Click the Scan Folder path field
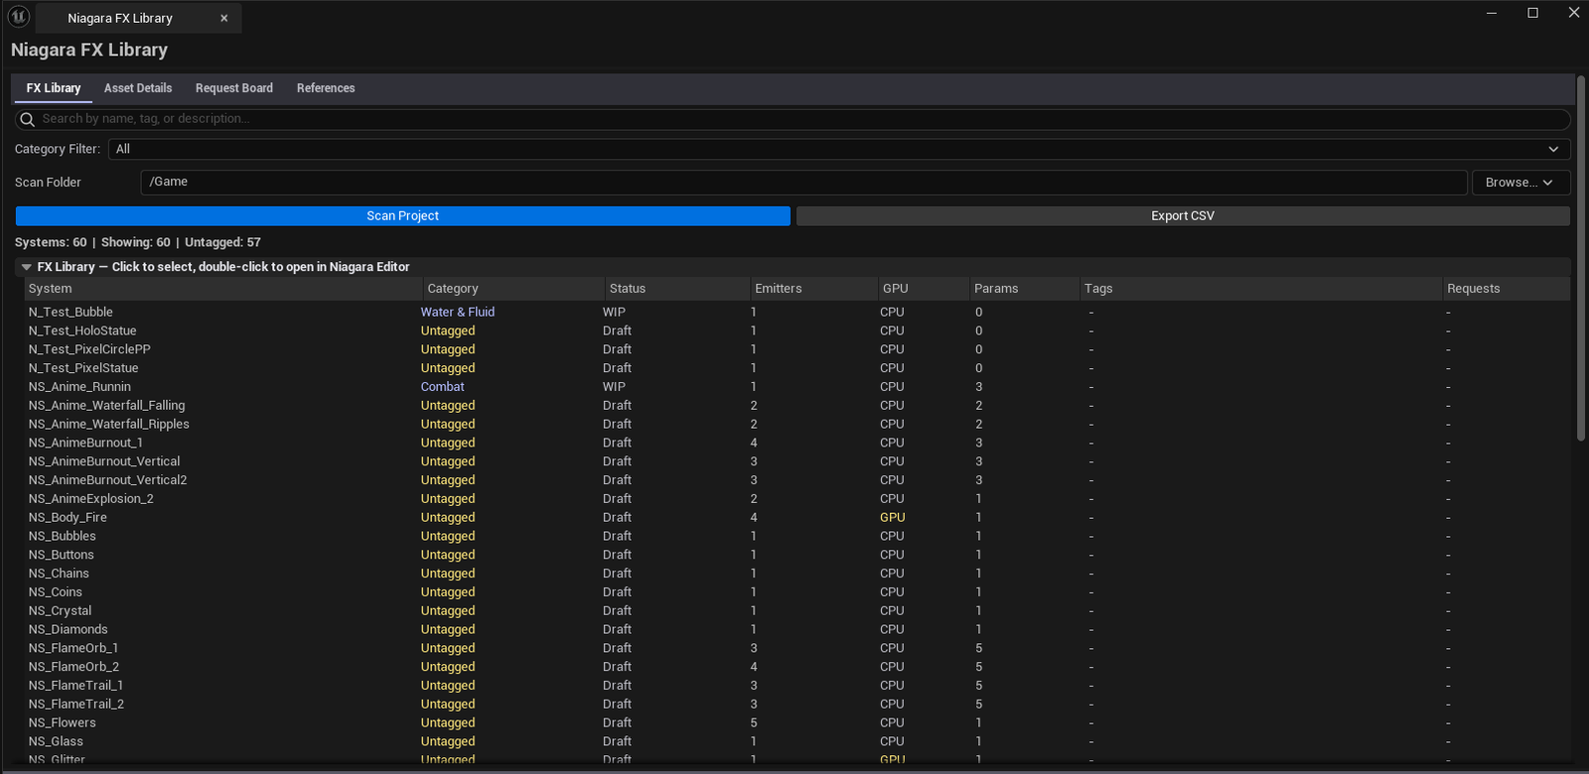The image size is (1589, 774). 803,183
